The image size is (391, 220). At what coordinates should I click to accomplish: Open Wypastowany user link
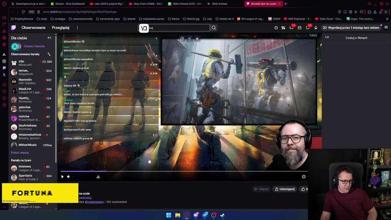point(94,202)
